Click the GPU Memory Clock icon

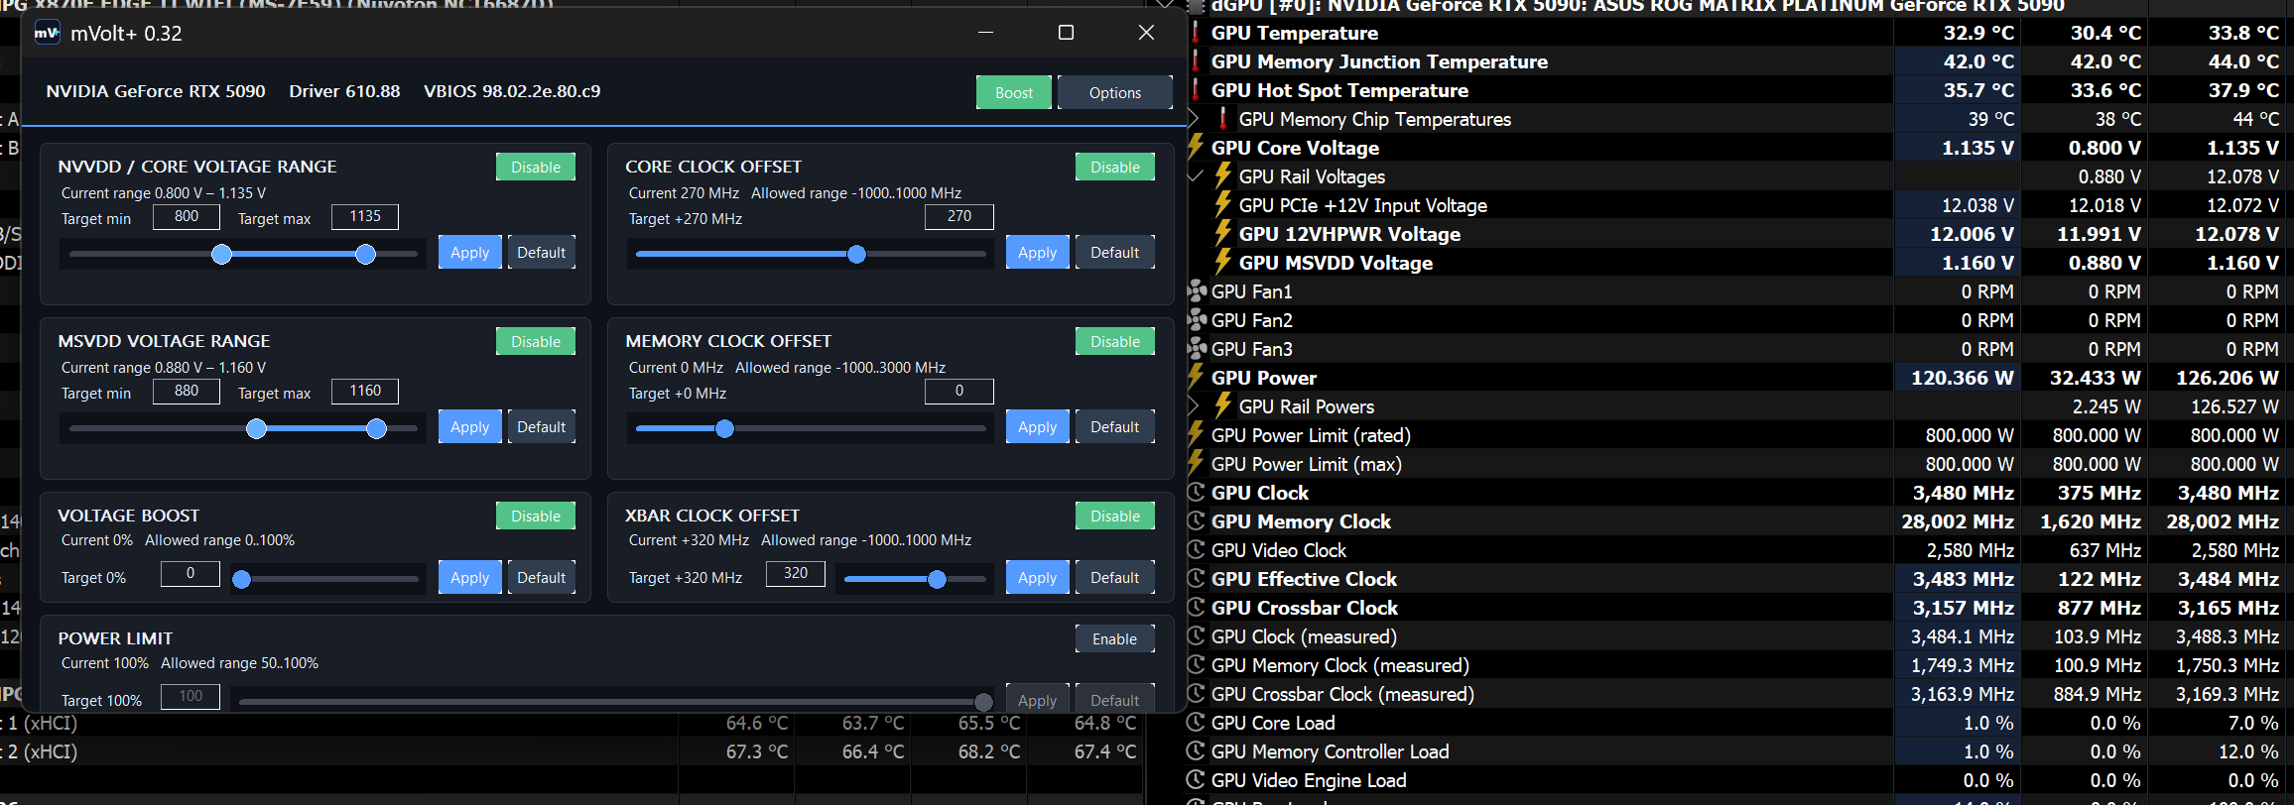point(1197,521)
